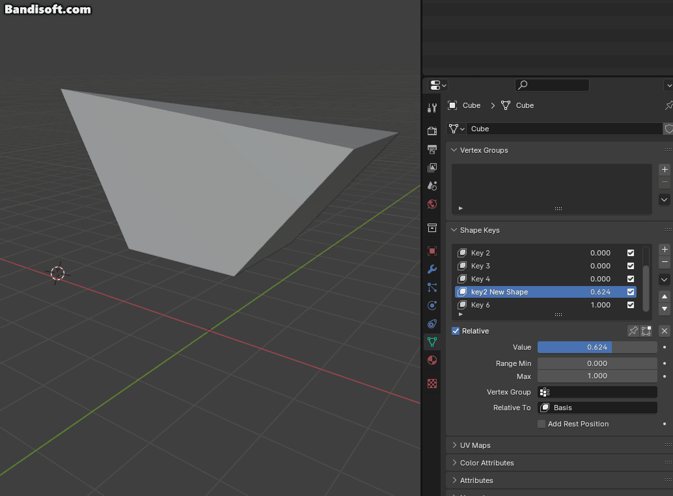Select the Key 2 shape key row
The height and width of the screenshot is (496, 673).
(x=545, y=253)
